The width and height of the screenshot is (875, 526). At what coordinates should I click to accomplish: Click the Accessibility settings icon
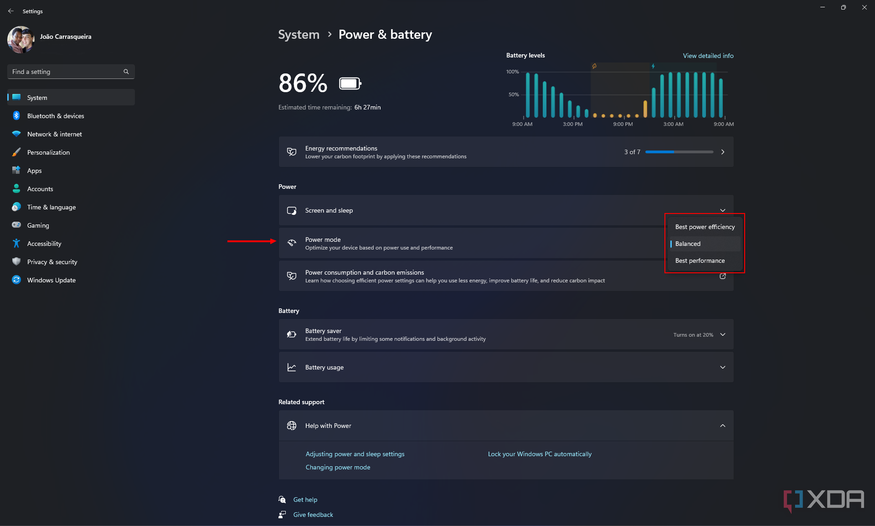(17, 243)
